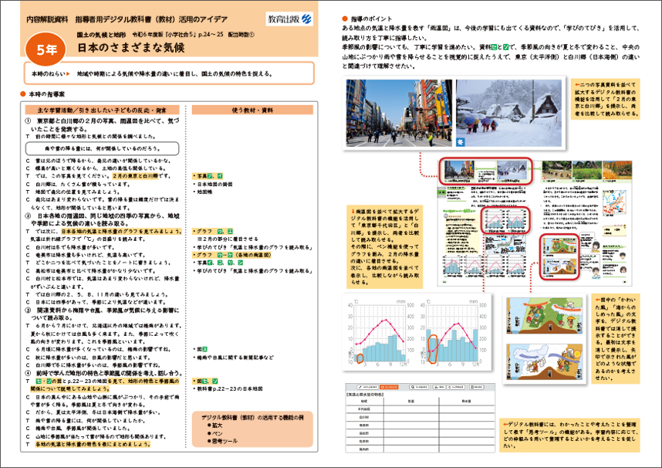Click the 地域 column header in the table

364,401
